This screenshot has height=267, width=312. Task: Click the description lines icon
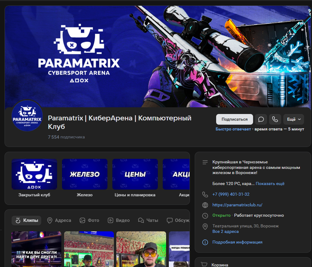coord(205,162)
